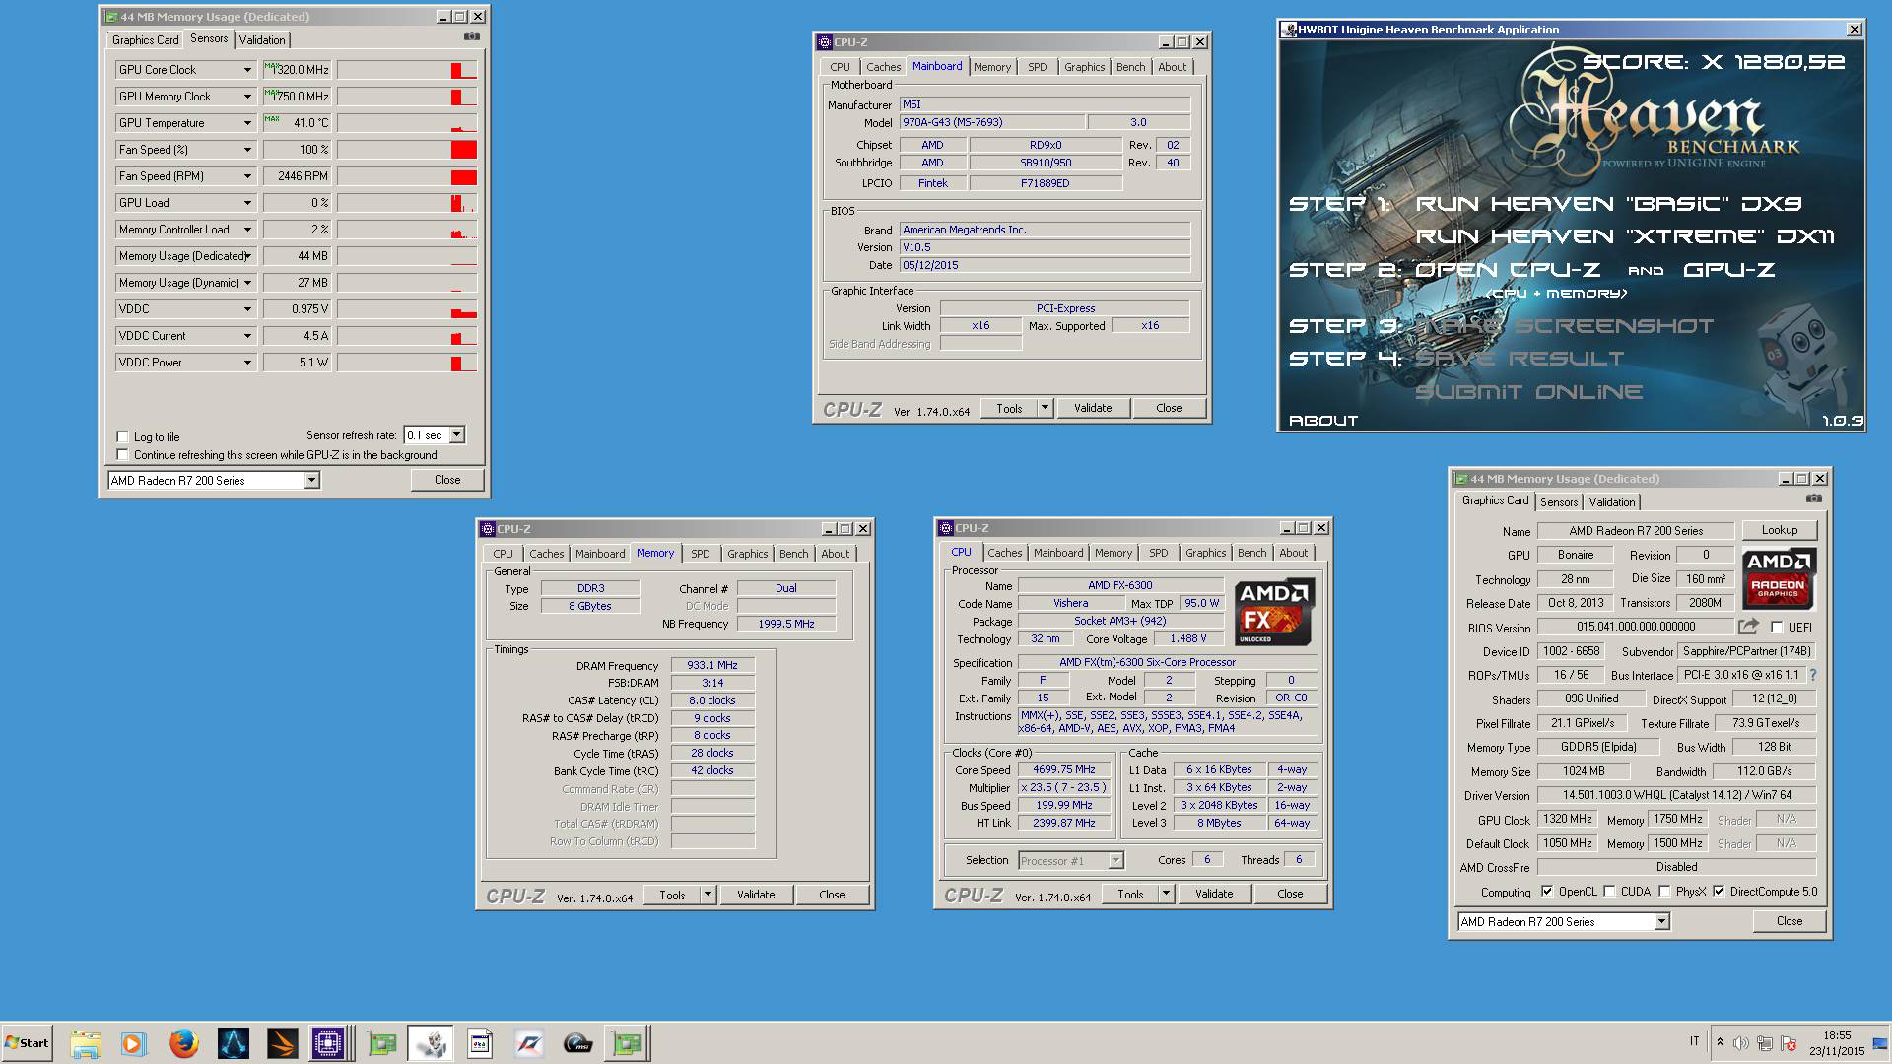Click Close button in GPU-Z Sensors window
Viewport: 1892px width, 1064px height.
pos(447,480)
